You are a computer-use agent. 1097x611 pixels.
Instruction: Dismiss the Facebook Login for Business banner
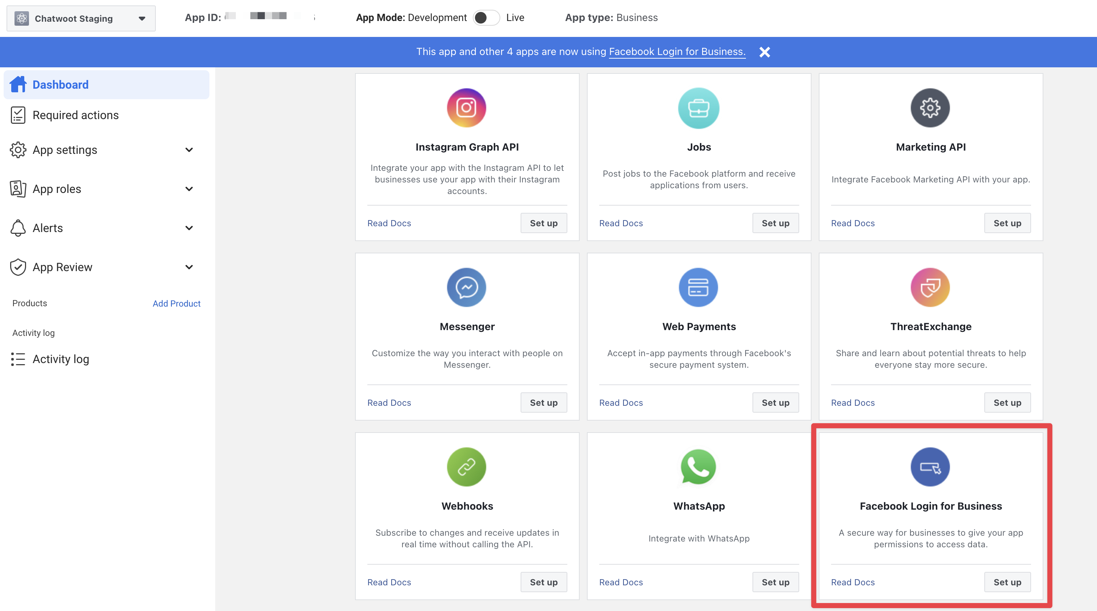[x=764, y=52]
